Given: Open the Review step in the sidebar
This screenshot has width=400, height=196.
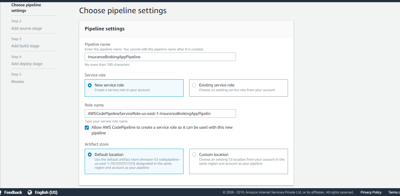Looking at the screenshot, I should (18, 82).
